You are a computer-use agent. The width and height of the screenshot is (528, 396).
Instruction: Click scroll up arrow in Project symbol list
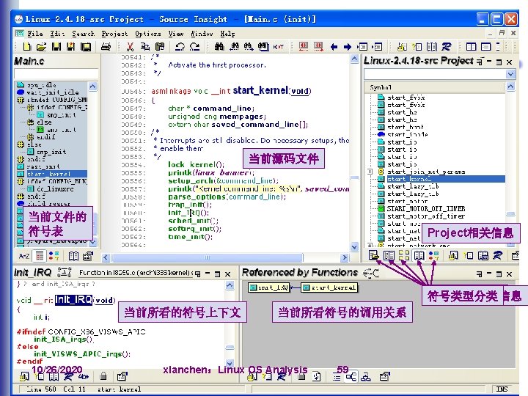click(x=510, y=87)
